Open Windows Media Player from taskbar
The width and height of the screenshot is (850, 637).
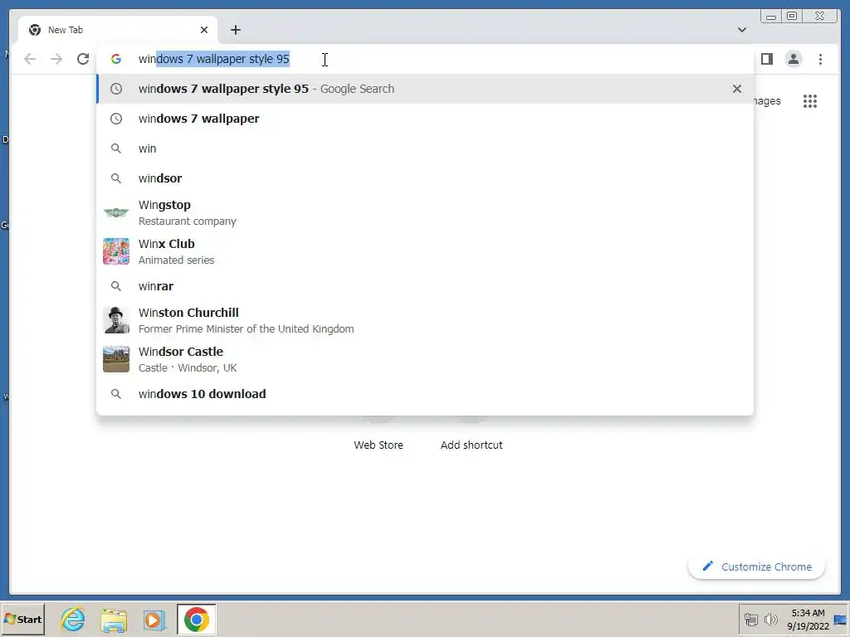[x=154, y=620]
